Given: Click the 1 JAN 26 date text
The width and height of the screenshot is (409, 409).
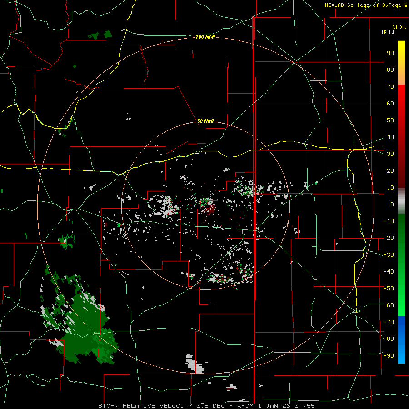Looking at the screenshot, I should 274,406.
